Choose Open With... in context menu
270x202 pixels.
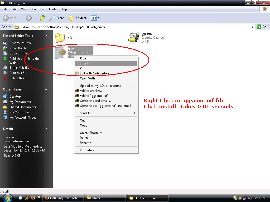(x=106, y=78)
